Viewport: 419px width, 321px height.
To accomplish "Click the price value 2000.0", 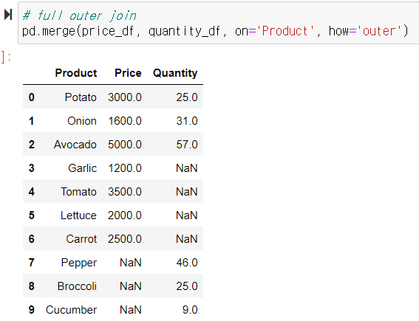I will click(125, 215).
